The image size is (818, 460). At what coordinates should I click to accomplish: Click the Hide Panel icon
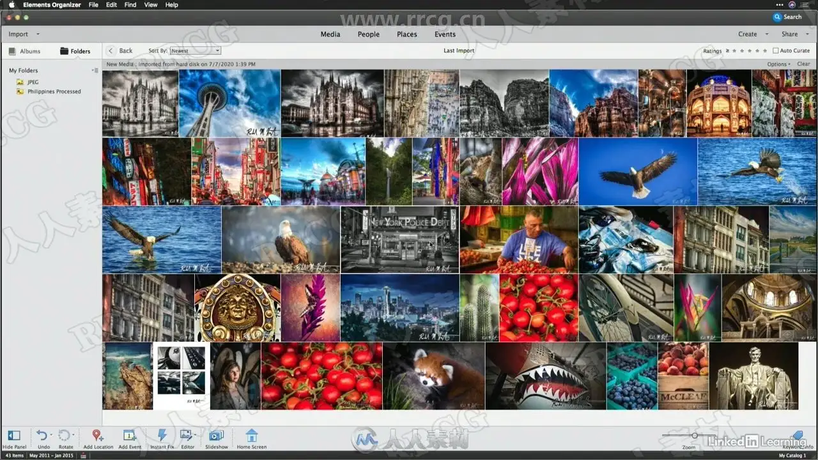click(x=14, y=435)
